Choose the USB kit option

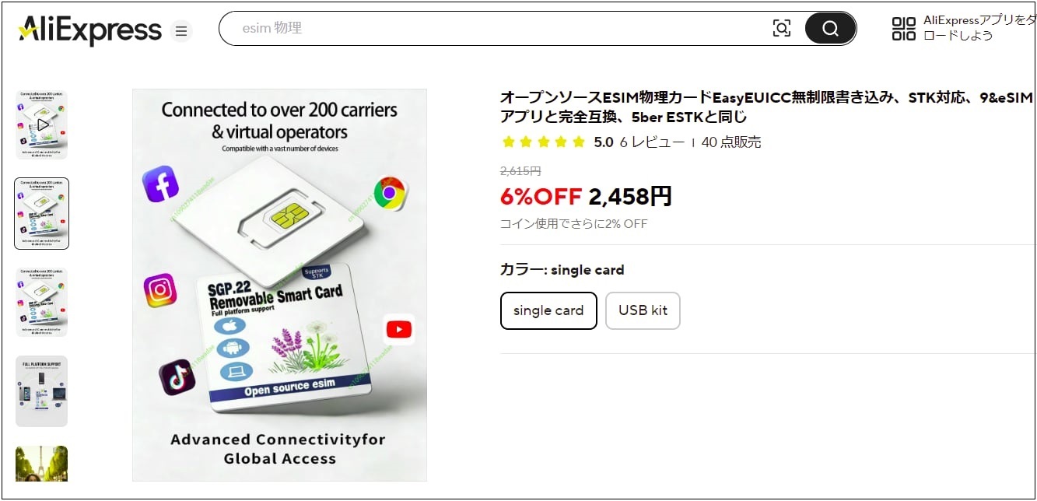pyautogui.click(x=643, y=310)
